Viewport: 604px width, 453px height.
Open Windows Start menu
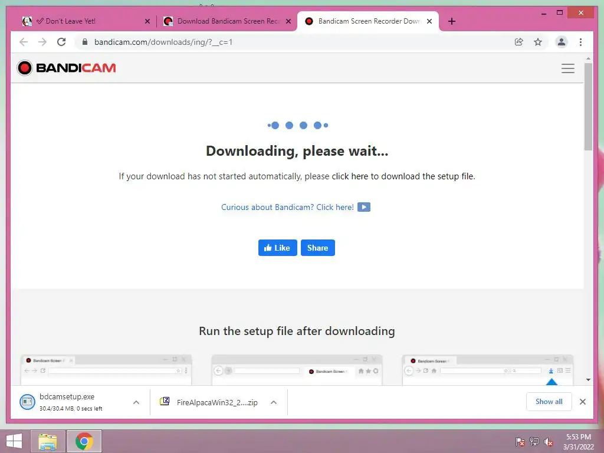coord(14,441)
